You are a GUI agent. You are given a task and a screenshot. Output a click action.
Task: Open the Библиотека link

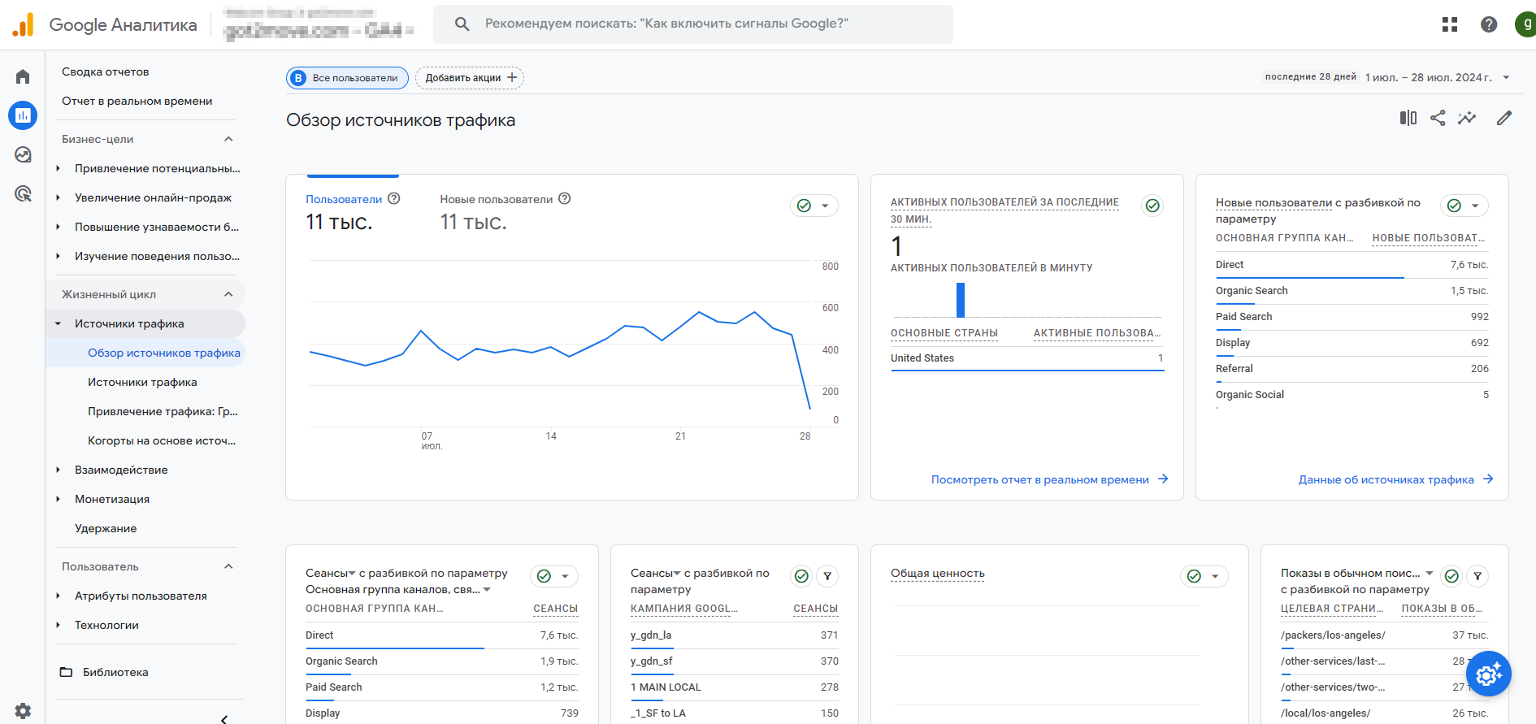(115, 672)
